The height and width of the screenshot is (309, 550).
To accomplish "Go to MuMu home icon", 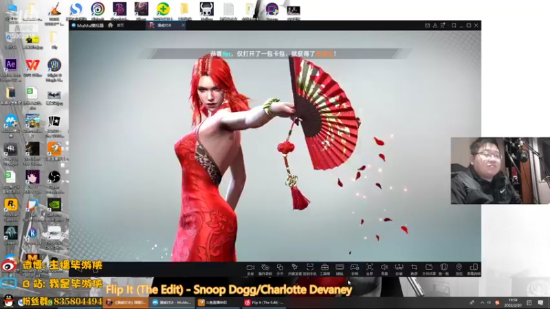I will 111,25.
